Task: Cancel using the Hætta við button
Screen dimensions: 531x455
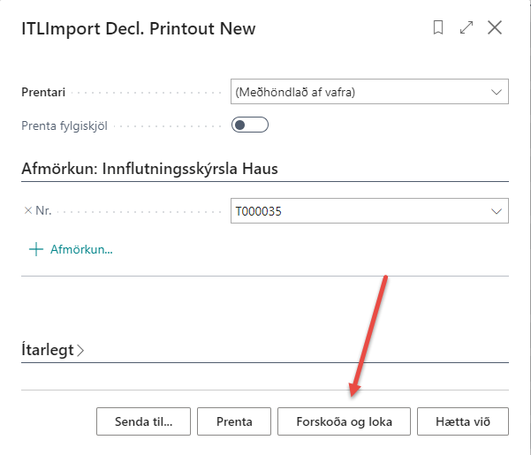Action: 463,421
